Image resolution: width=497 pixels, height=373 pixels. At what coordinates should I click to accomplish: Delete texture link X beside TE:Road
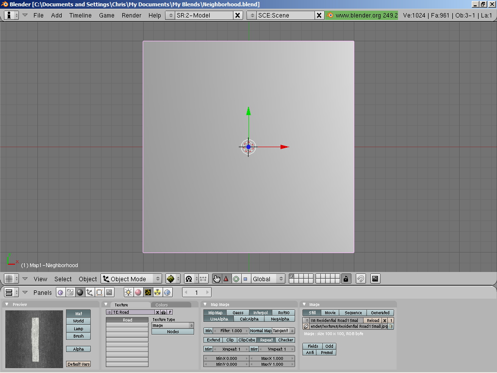pyautogui.click(x=158, y=312)
